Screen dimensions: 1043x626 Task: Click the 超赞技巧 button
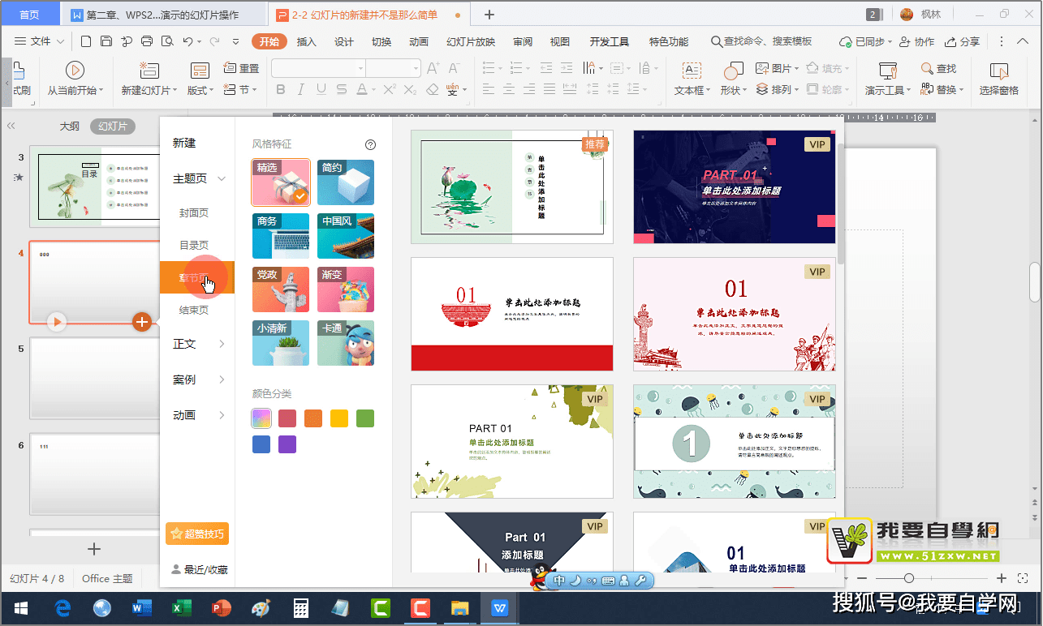pos(197,534)
